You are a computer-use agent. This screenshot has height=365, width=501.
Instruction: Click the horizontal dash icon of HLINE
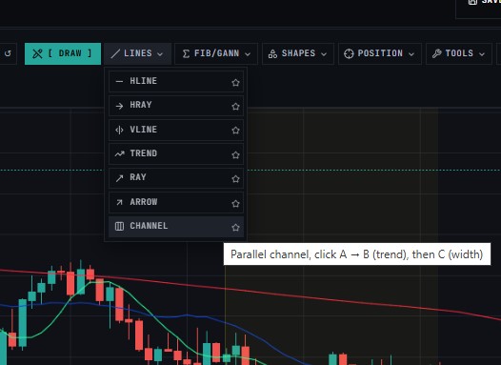point(119,82)
